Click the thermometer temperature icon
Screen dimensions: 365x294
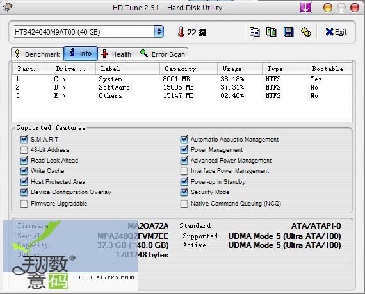click(181, 32)
